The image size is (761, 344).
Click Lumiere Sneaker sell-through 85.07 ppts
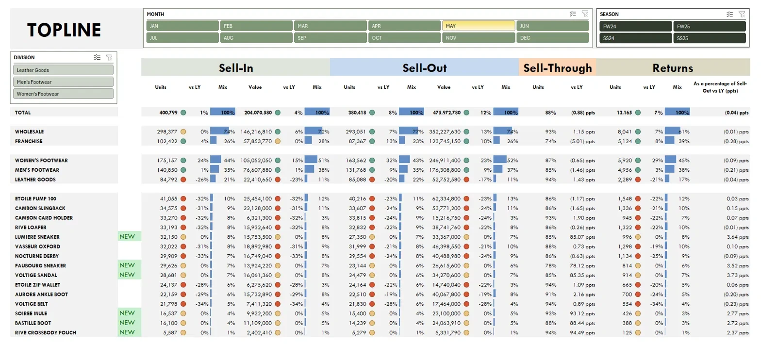pyautogui.click(x=584, y=237)
